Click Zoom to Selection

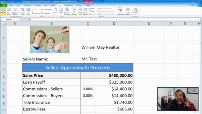pyautogui.click(x=67, y=11)
